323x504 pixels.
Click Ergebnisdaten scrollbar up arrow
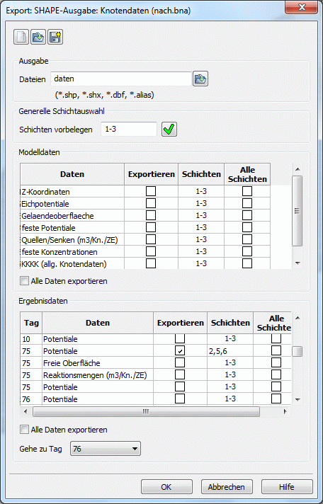point(297,318)
